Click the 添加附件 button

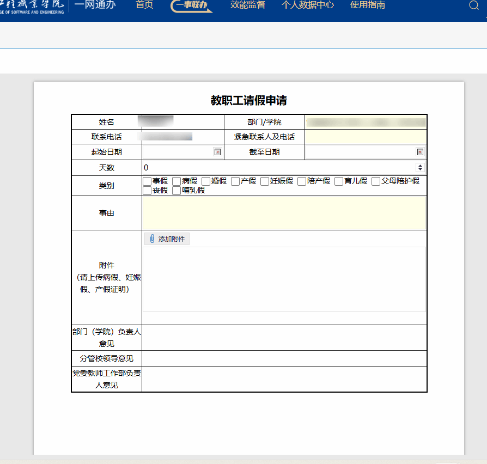click(167, 239)
